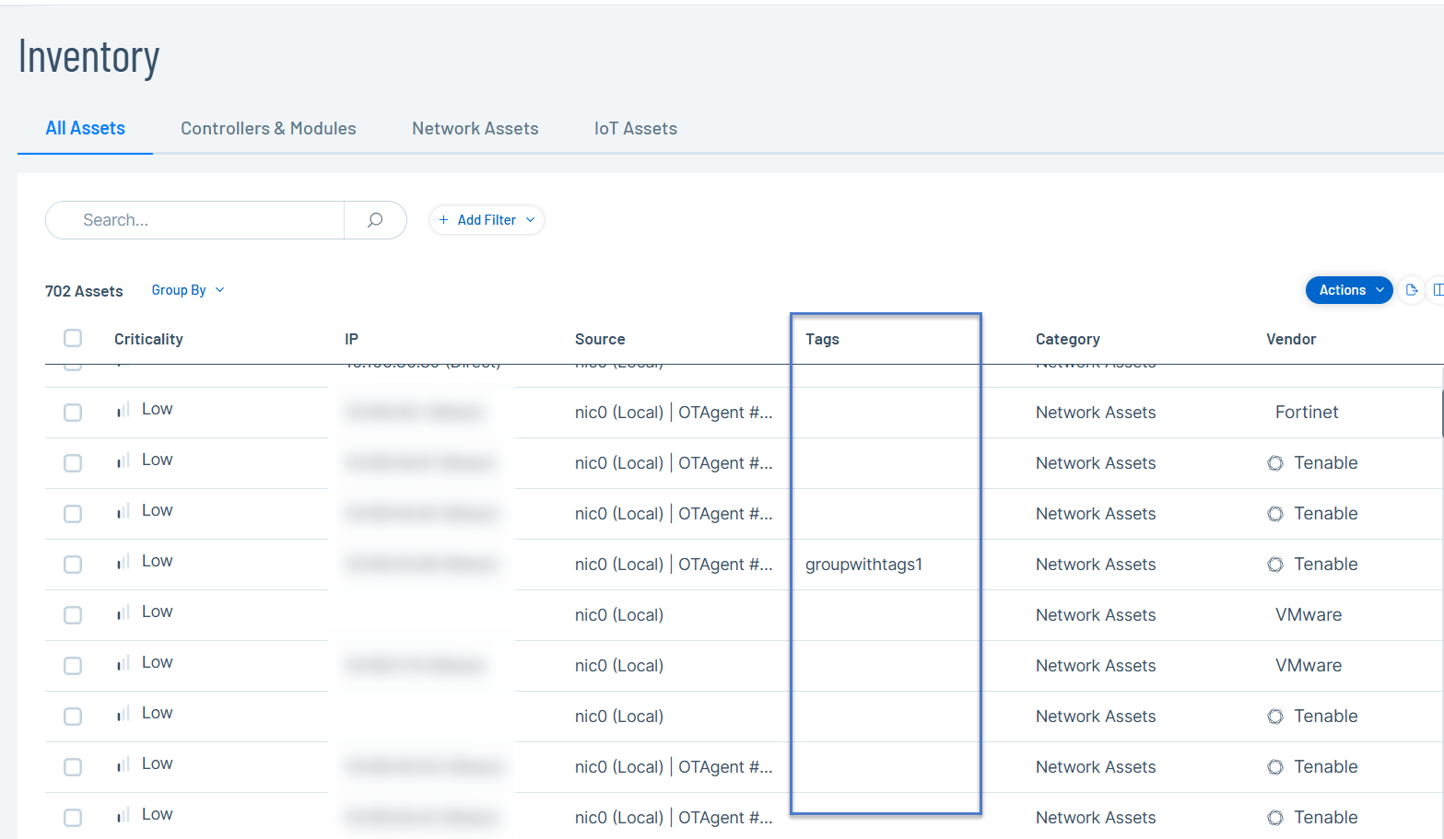Click the export file icon beside Actions
This screenshot has height=839, width=1444.
(1411, 290)
